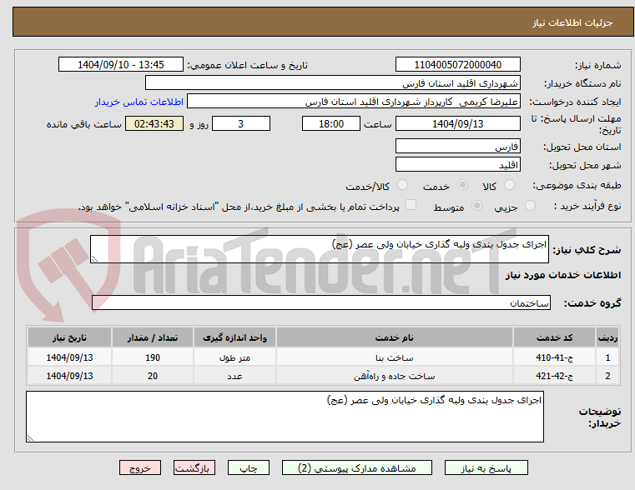The width and height of the screenshot is (635, 490).
Task: Click the quantity 20 cell
Action: (x=153, y=376)
